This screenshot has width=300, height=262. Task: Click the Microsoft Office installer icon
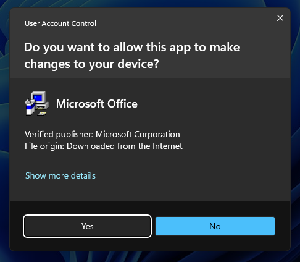(37, 103)
